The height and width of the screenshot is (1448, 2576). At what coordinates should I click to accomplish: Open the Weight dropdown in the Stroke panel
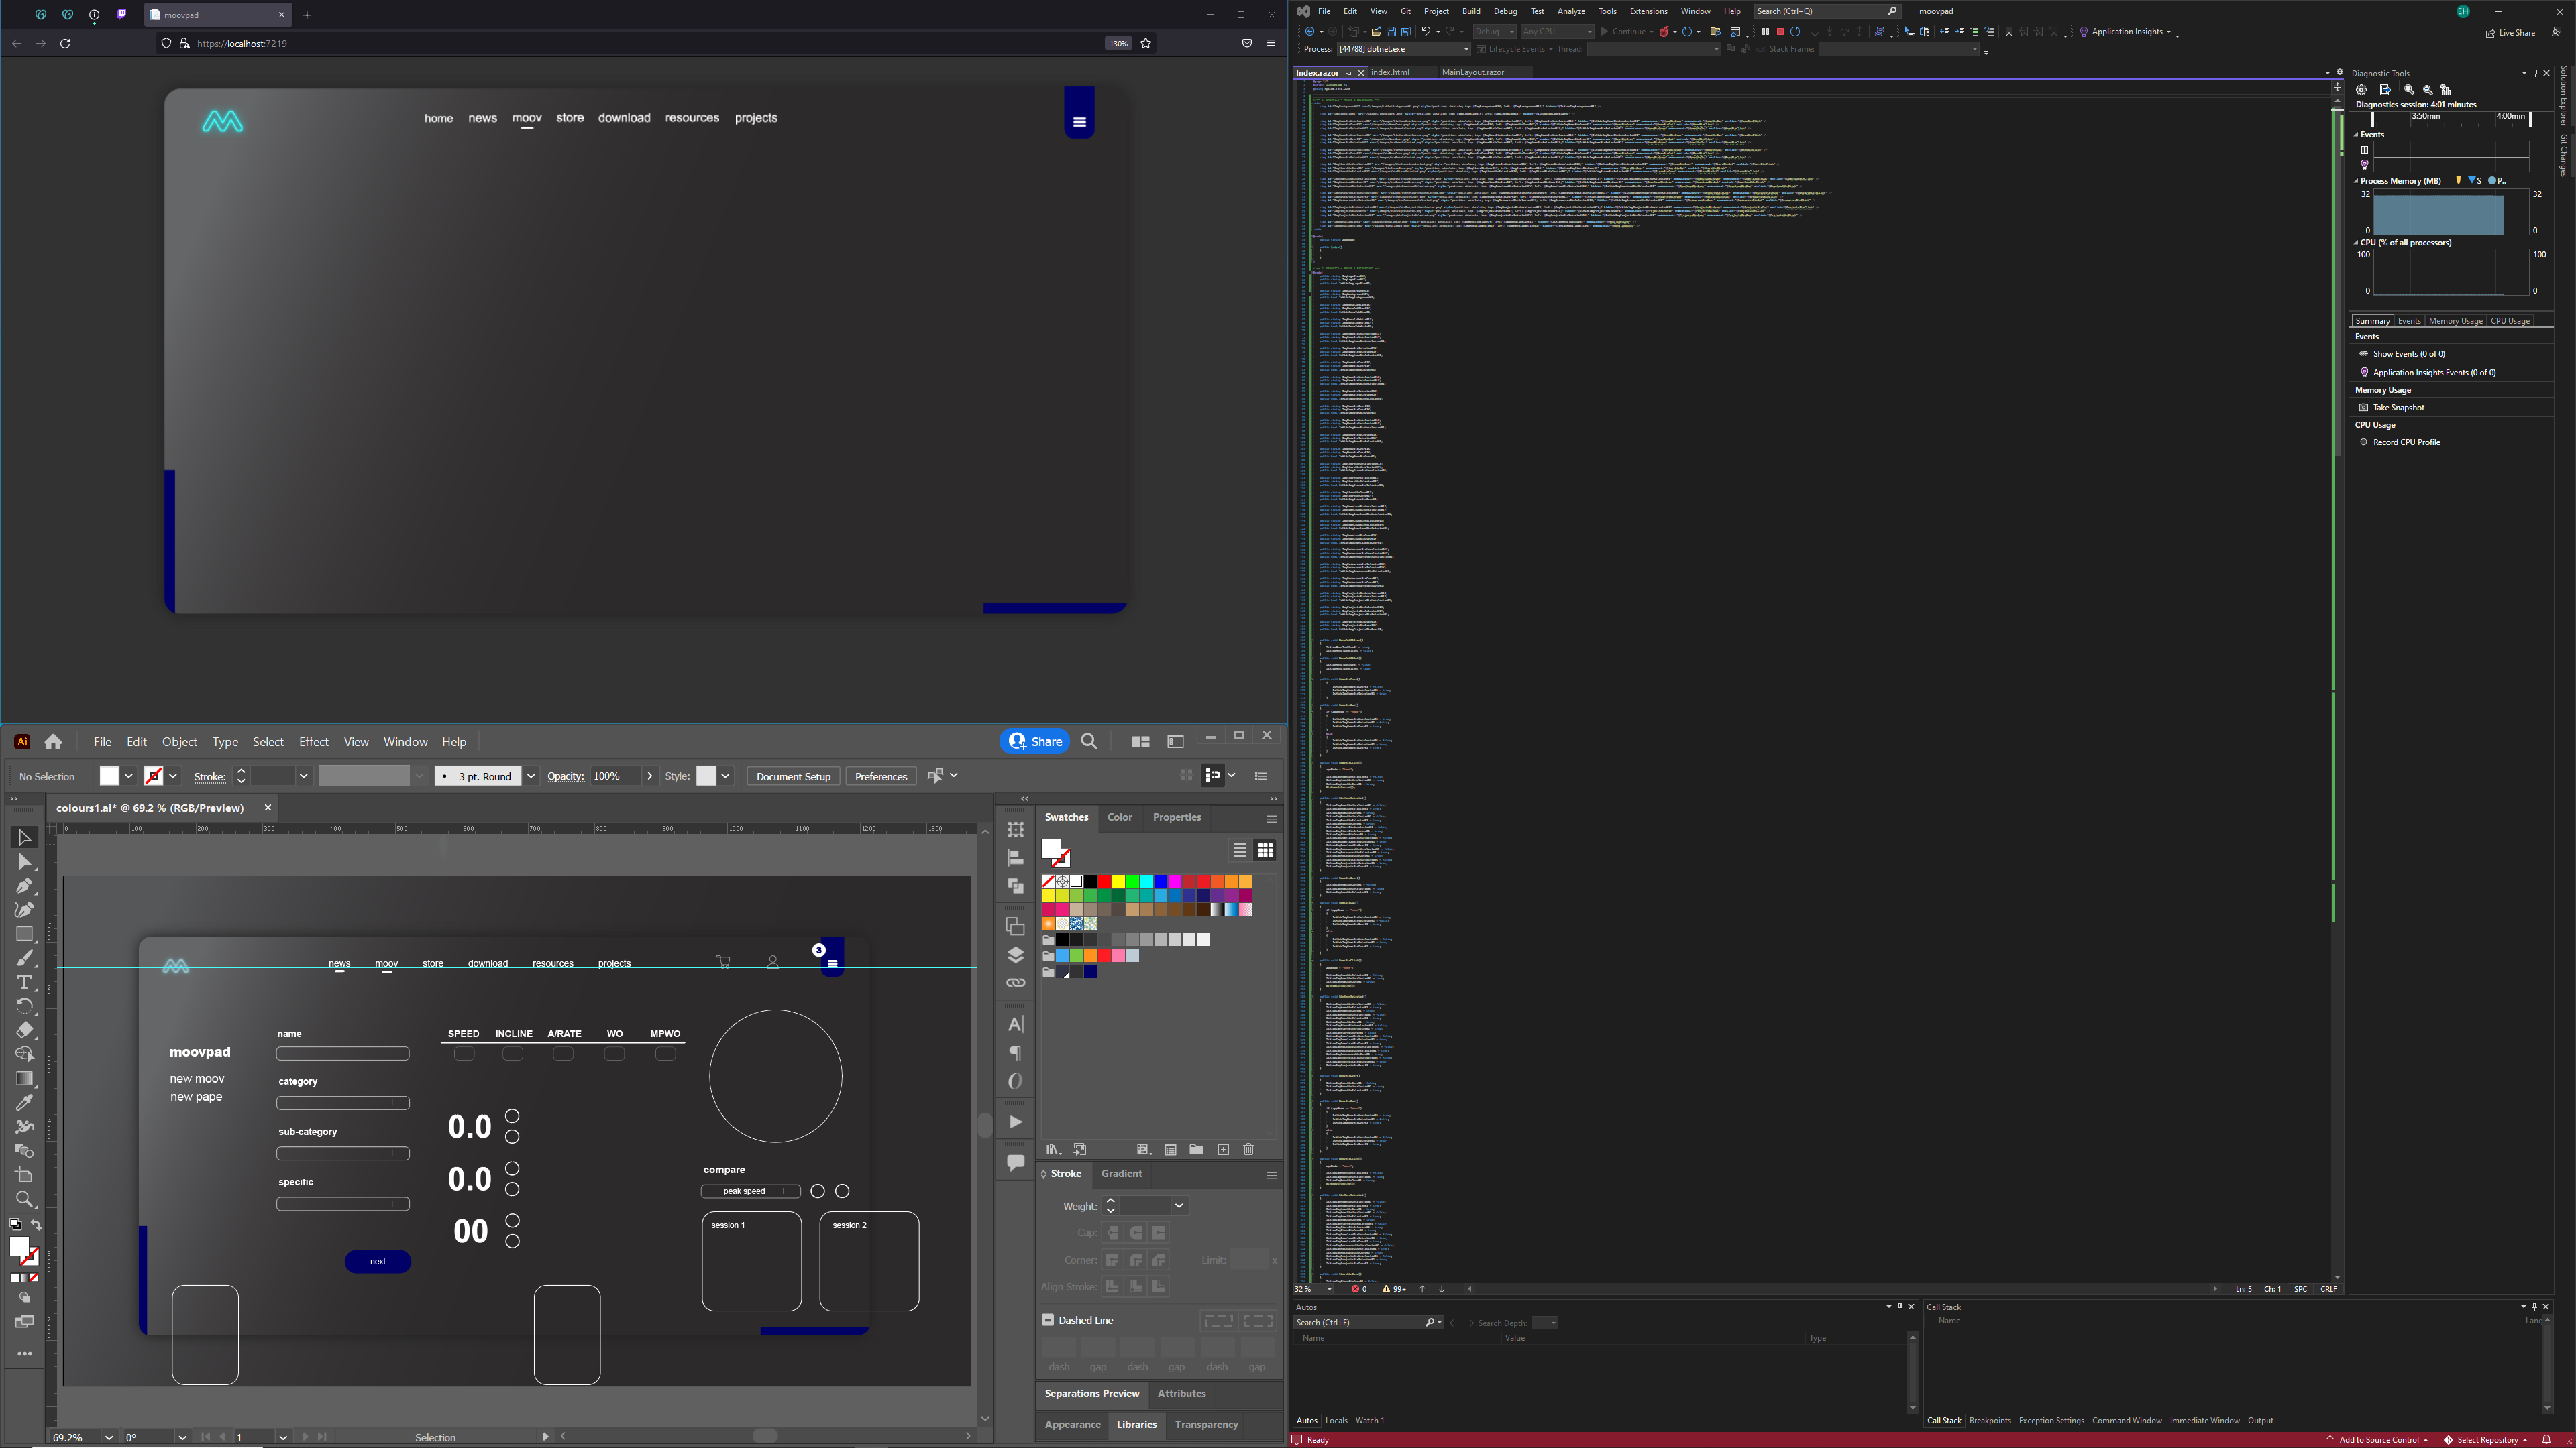(1179, 1206)
